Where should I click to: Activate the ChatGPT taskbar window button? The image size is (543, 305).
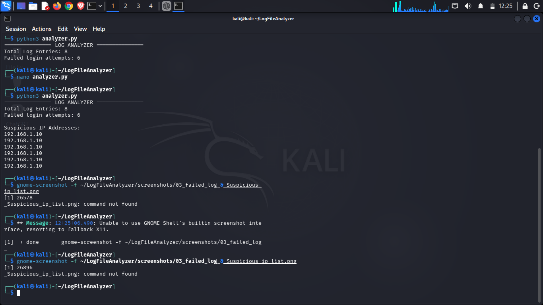167,6
